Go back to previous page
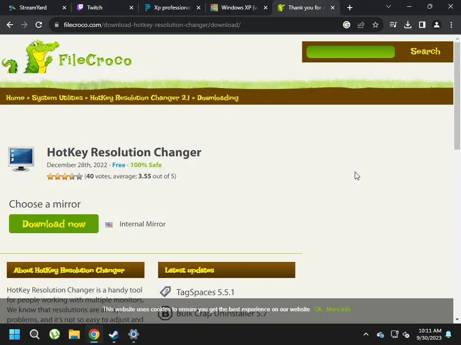 click(x=10, y=25)
